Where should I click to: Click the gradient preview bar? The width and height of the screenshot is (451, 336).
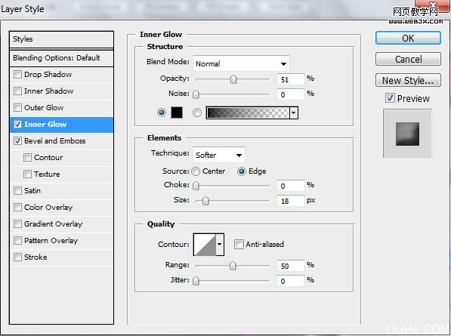point(248,113)
